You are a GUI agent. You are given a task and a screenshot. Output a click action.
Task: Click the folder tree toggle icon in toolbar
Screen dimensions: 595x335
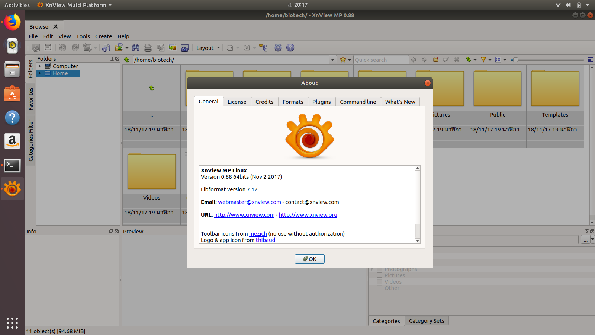click(263, 48)
